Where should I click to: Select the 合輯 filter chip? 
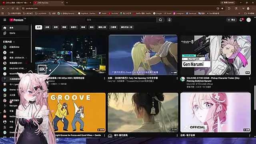click(47, 27)
